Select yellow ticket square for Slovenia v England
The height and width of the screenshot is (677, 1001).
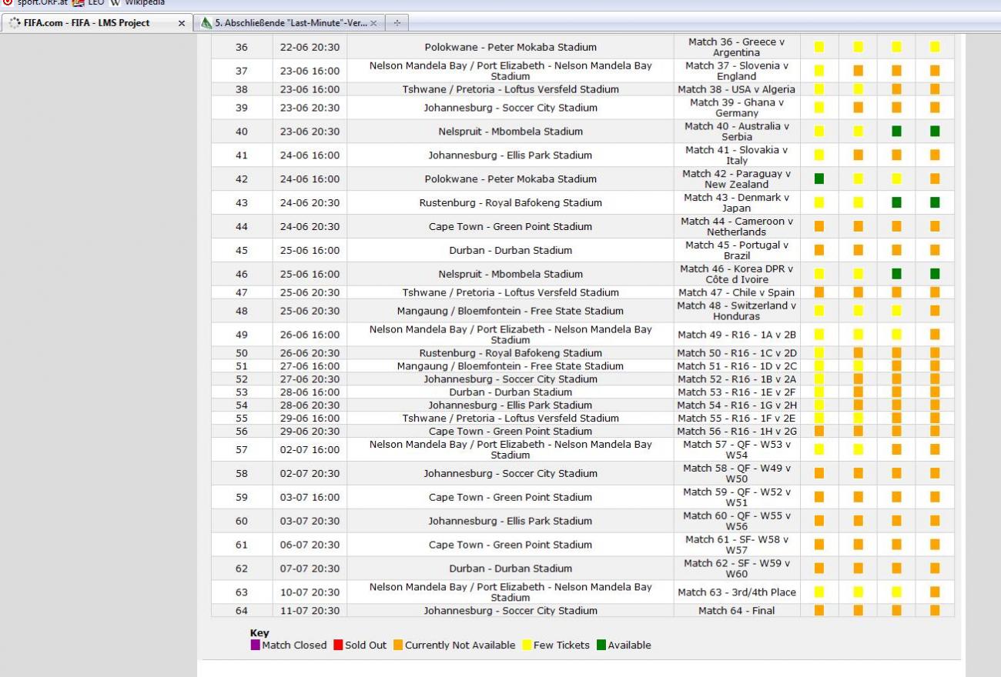click(x=819, y=71)
